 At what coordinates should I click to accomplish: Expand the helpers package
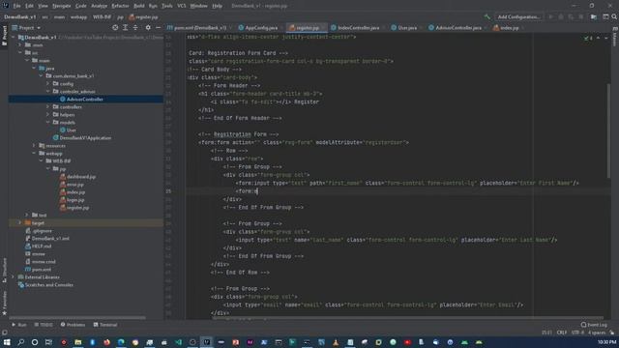[48, 114]
